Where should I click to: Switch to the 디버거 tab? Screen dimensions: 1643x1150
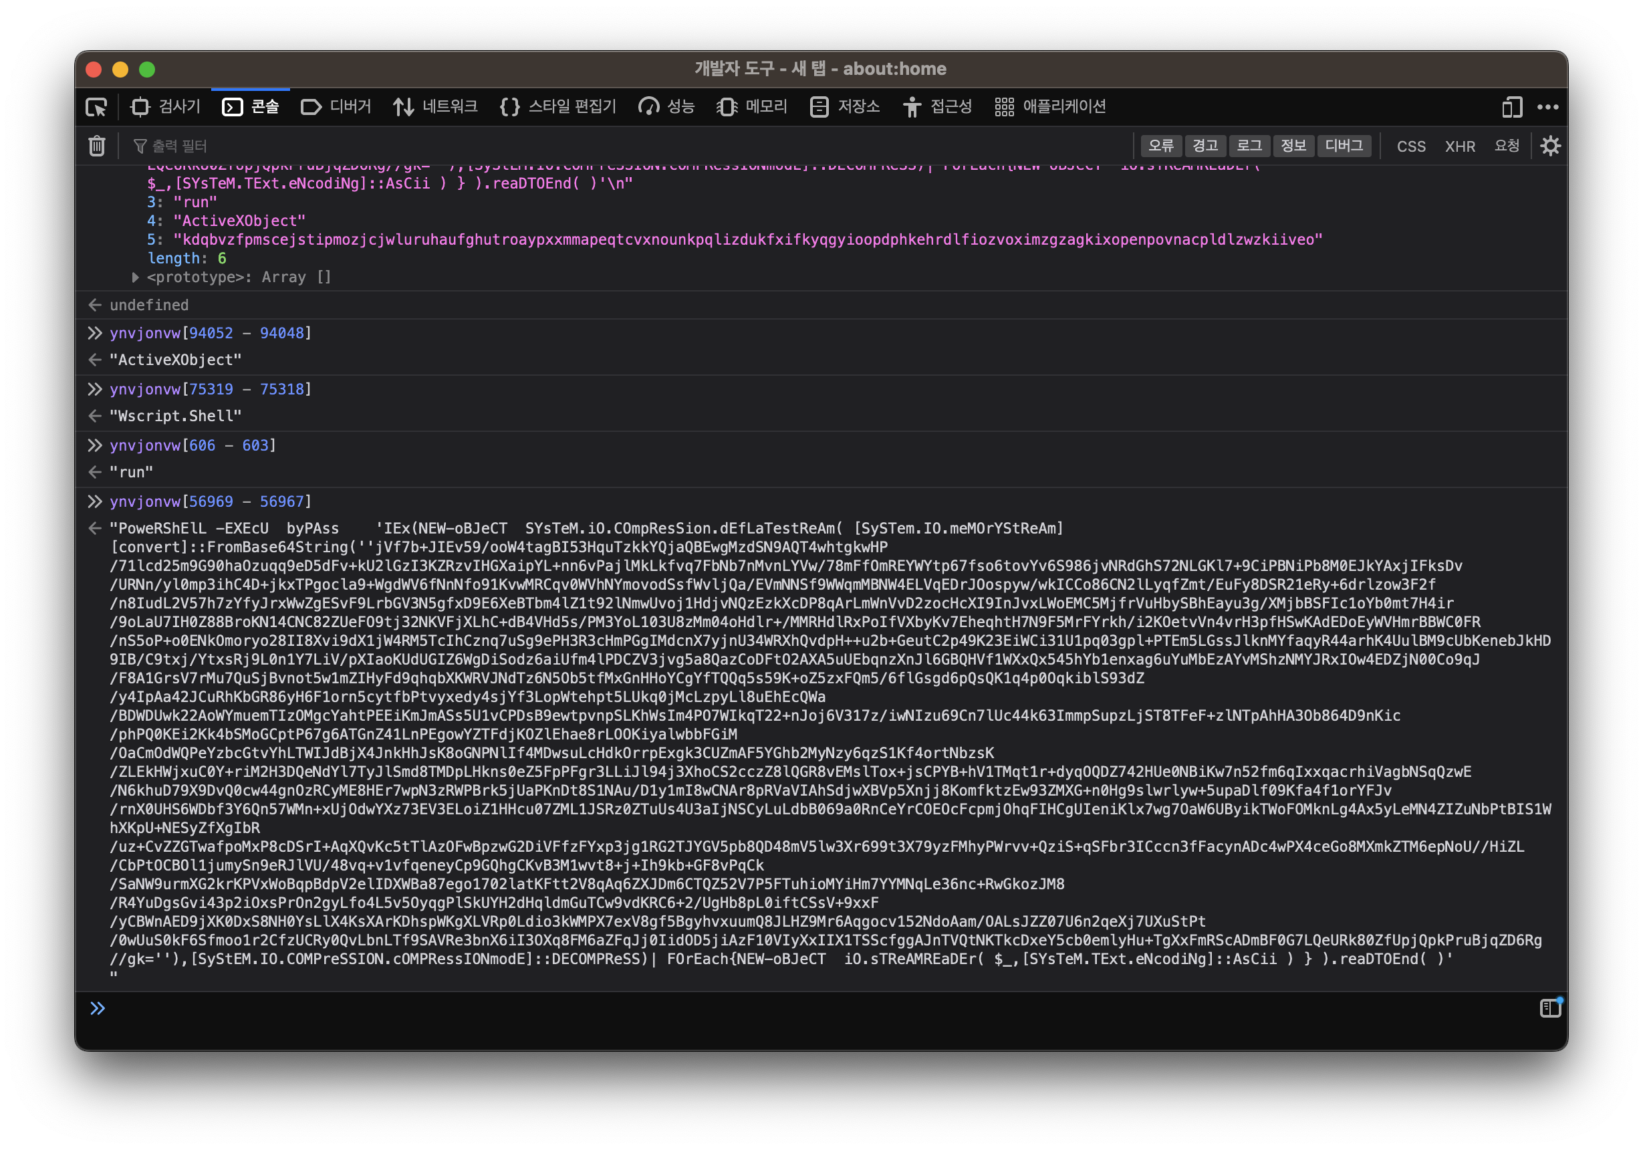tap(336, 108)
